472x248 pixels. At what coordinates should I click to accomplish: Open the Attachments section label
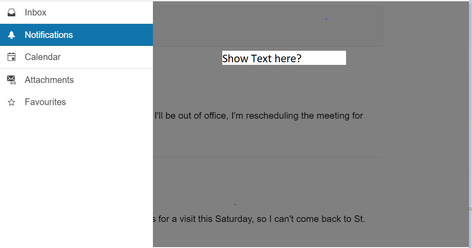[49, 80]
